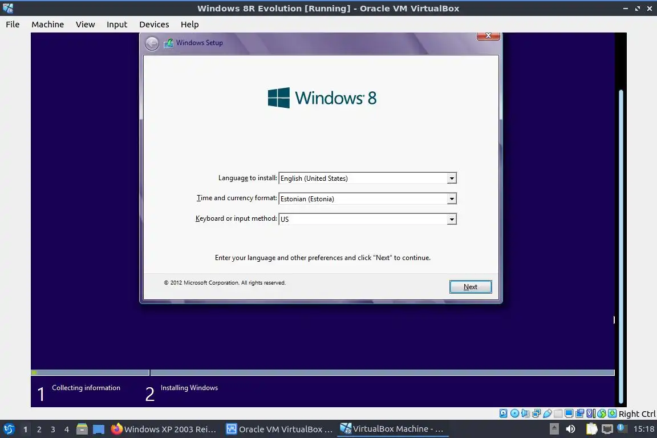This screenshot has width=657, height=438.
Task: Click the display settings status icon
Action: tap(569, 413)
